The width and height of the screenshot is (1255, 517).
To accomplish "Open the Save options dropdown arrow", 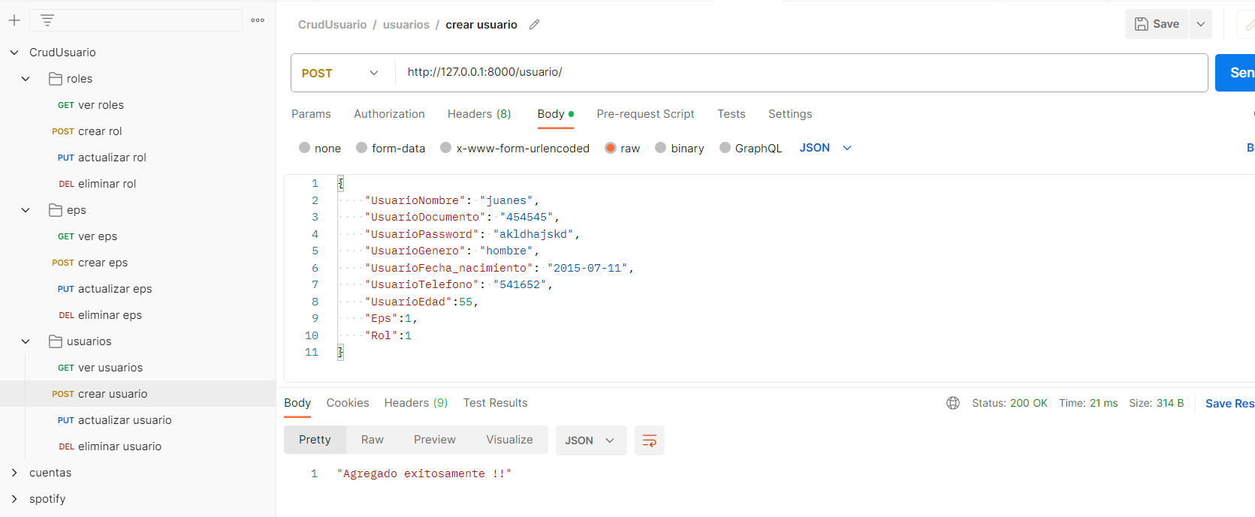I will tap(1201, 24).
